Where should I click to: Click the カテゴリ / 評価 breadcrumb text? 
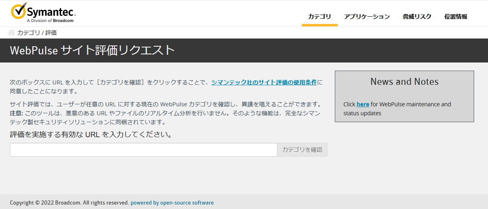tap(37, 32)
